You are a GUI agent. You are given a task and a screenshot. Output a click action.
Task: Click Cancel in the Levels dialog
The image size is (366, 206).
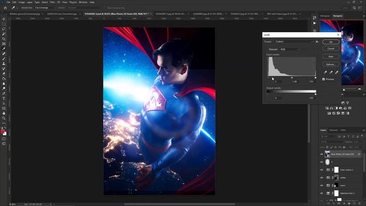(x=331, y=49)
